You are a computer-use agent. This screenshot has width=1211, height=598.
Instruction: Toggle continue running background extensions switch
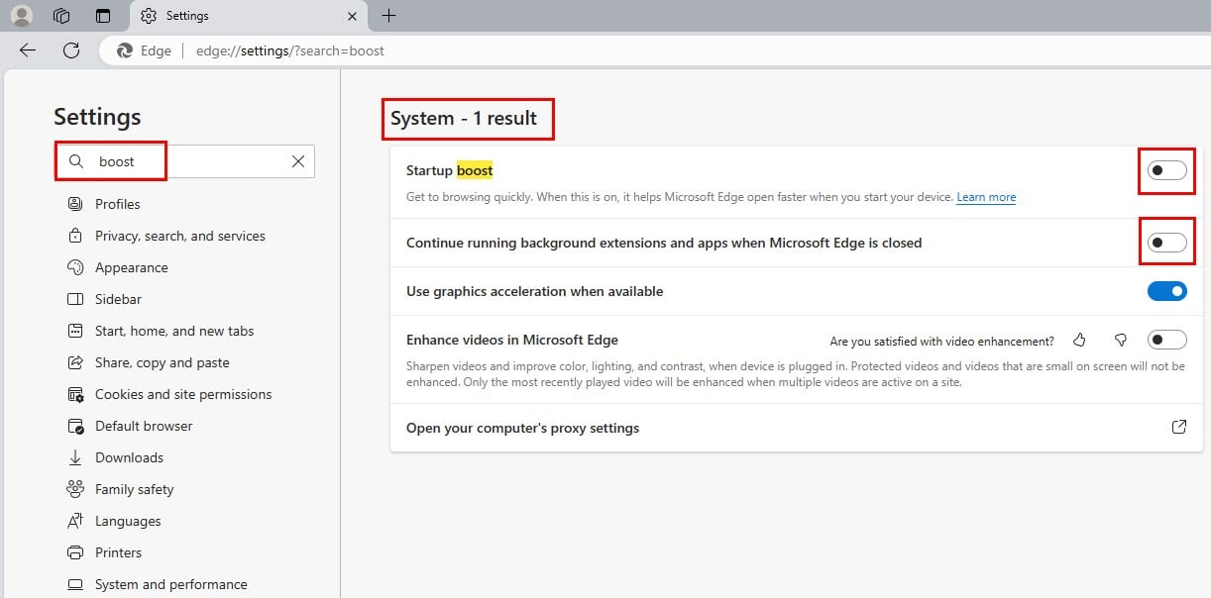pyautogui.click(x=1166, y=243)
